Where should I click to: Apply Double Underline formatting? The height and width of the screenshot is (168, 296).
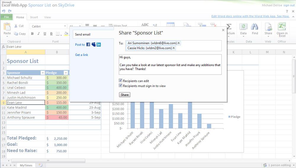tap(51, 34)
